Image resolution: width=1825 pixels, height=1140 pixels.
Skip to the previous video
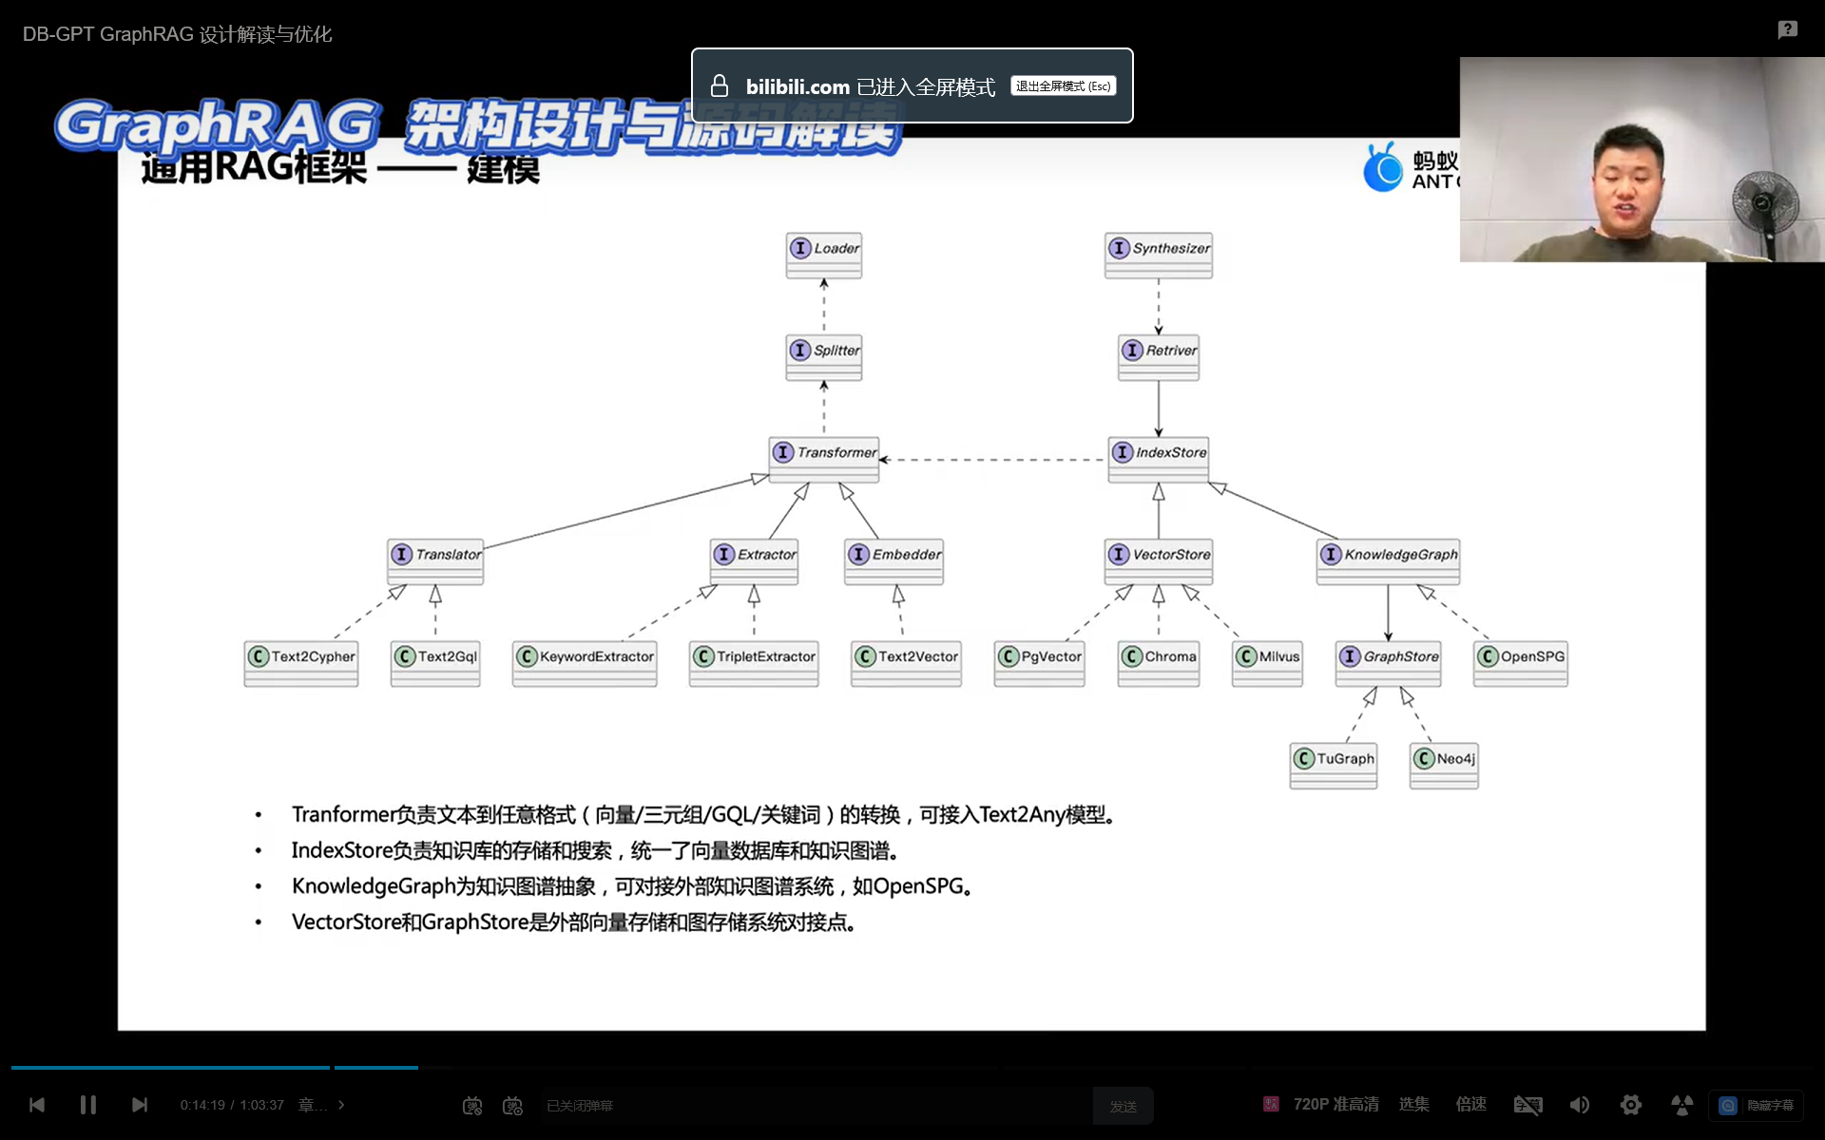37,1105
